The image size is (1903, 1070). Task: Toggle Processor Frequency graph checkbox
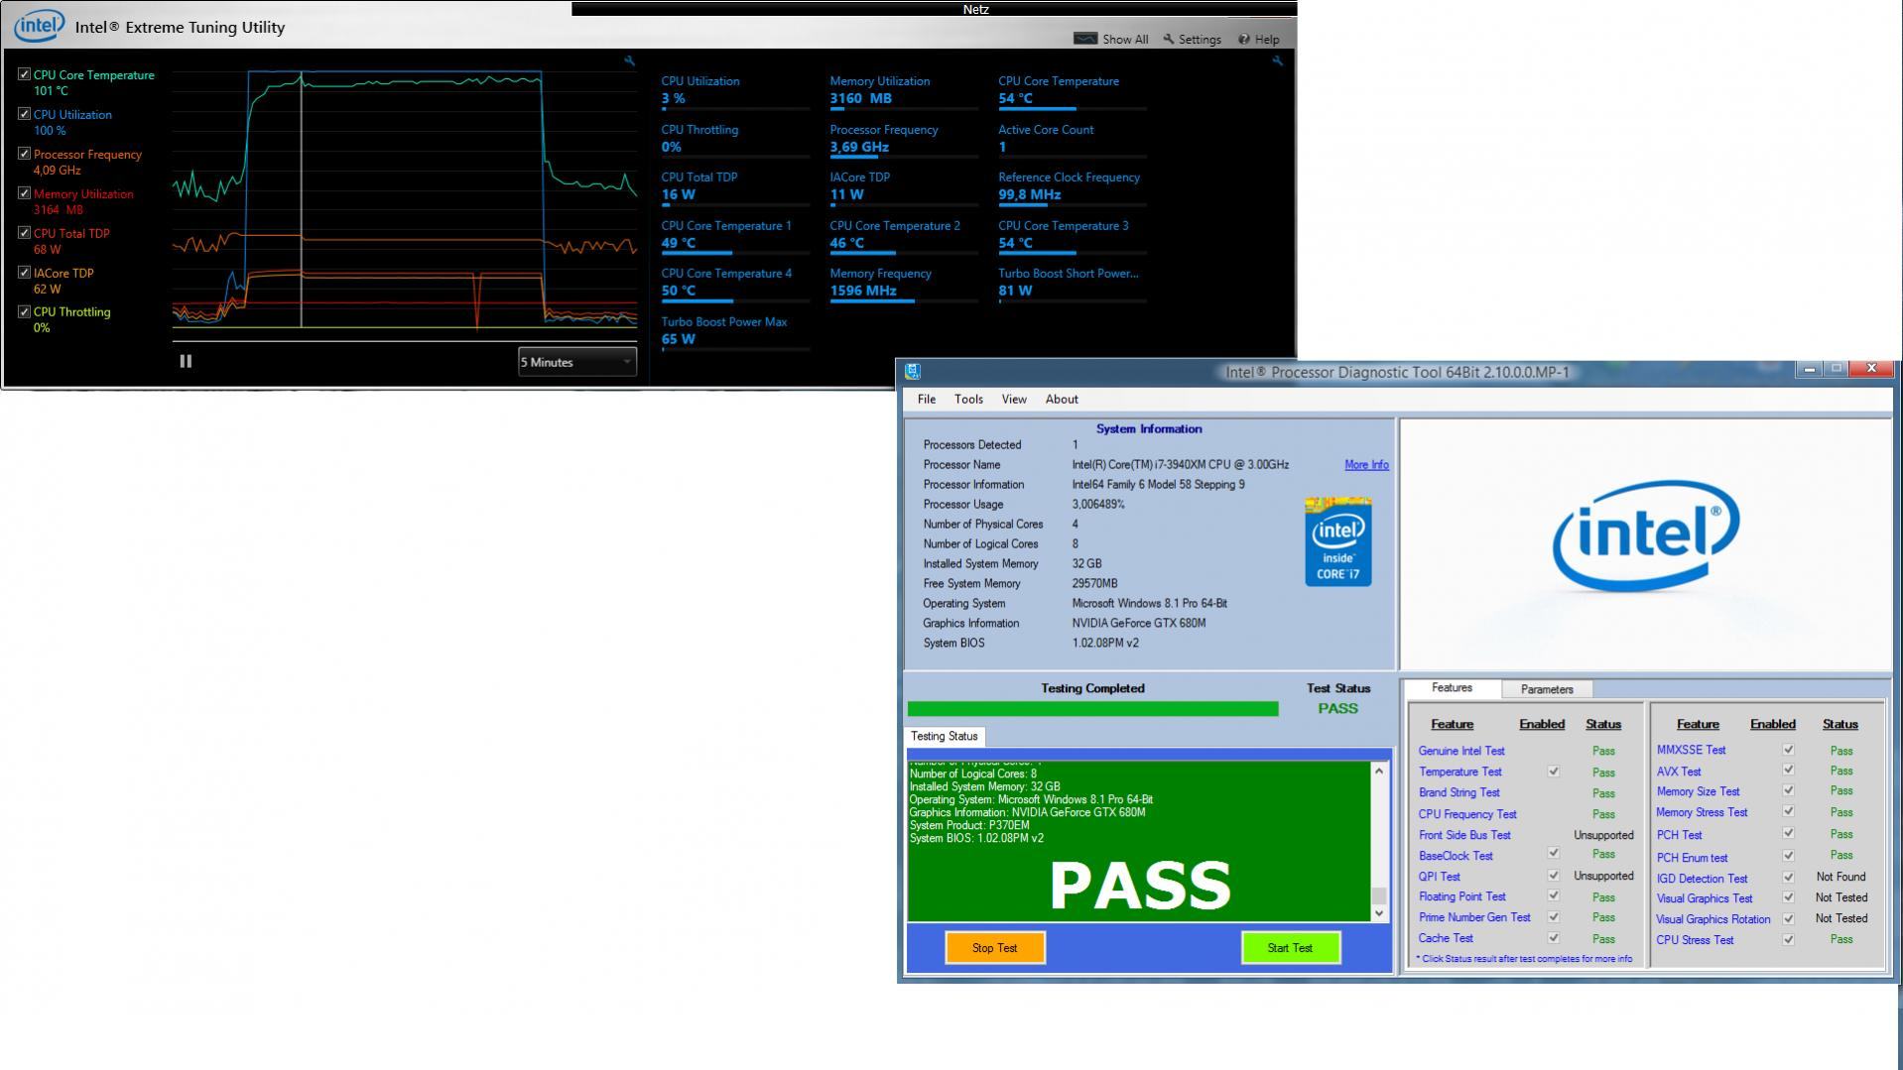tap(24, 154)
